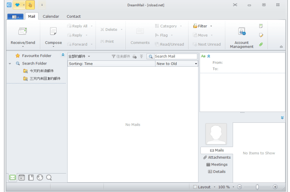Click the up-arrow top icon in mail list bar
The height and width of the screenshot is (192, 290).
click(x=141, y=57)
